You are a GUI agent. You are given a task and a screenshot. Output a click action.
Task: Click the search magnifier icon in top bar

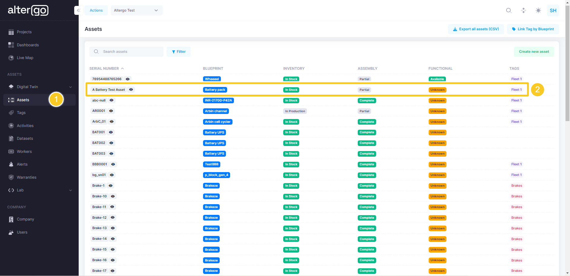[509, 10]
